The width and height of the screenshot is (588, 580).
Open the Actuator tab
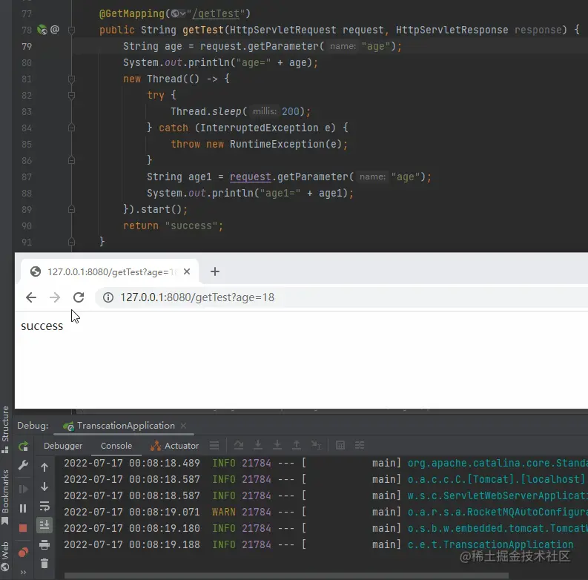pos(174,446)
